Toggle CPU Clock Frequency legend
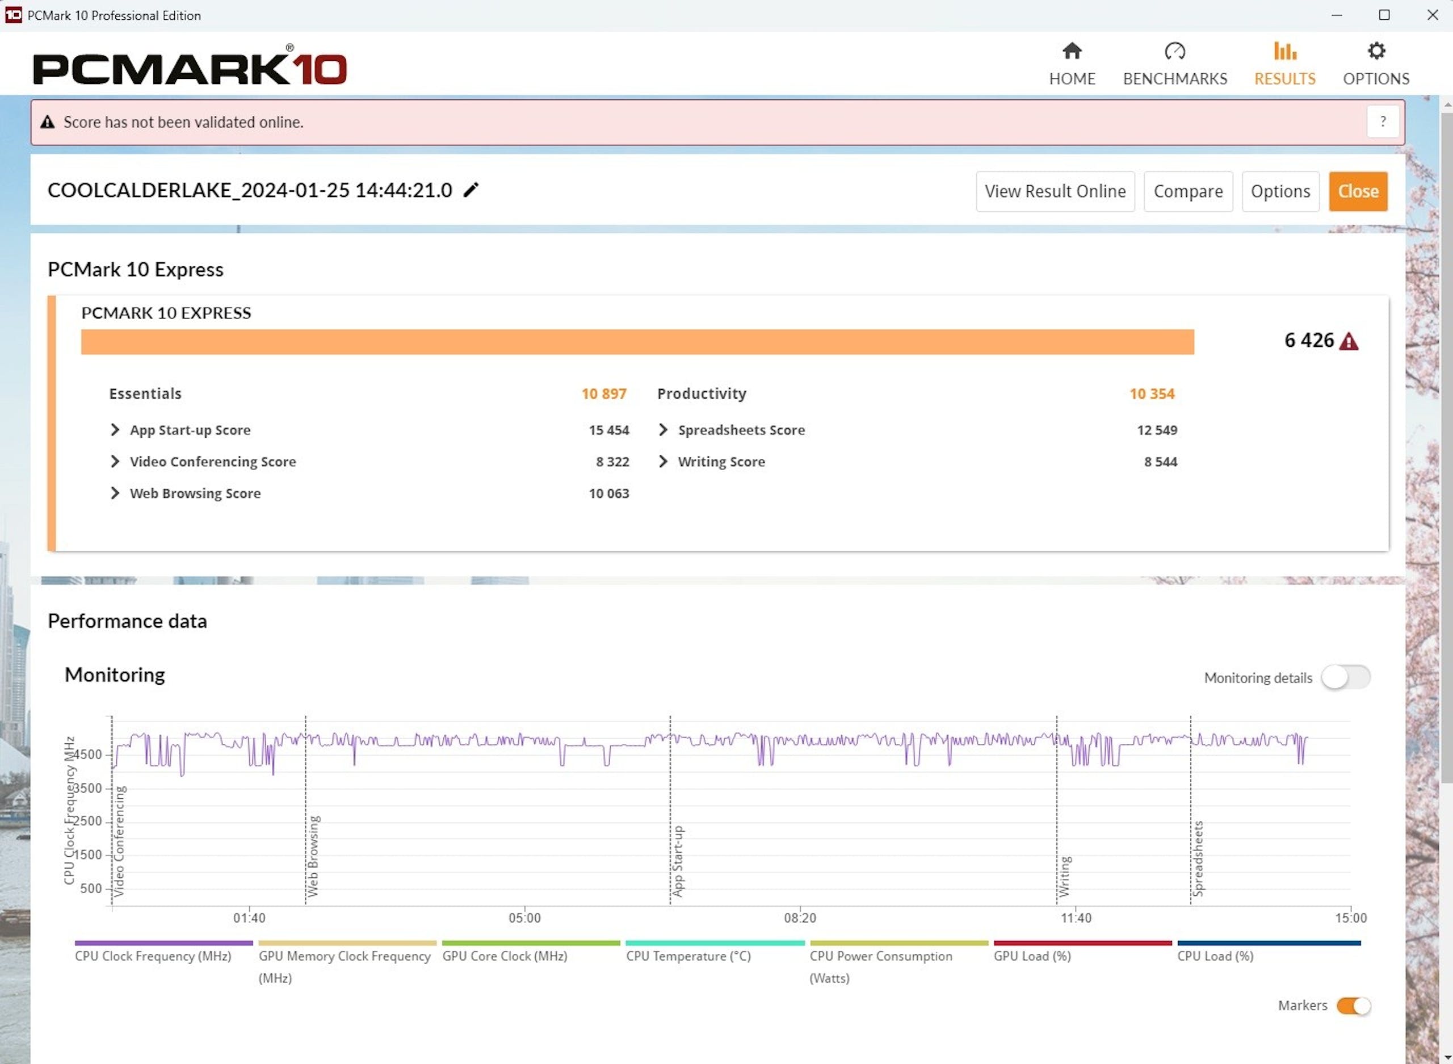The height and width of the screenshot is (1064, 1453). (163, 951)
